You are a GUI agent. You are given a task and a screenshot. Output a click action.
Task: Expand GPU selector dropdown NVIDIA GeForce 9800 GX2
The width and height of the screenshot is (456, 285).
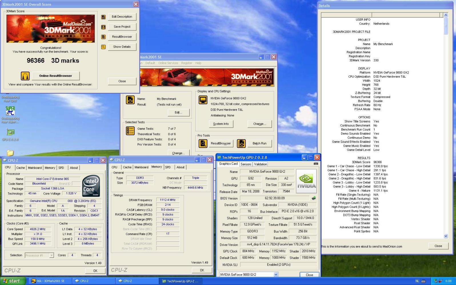click(x=276, y=275)
